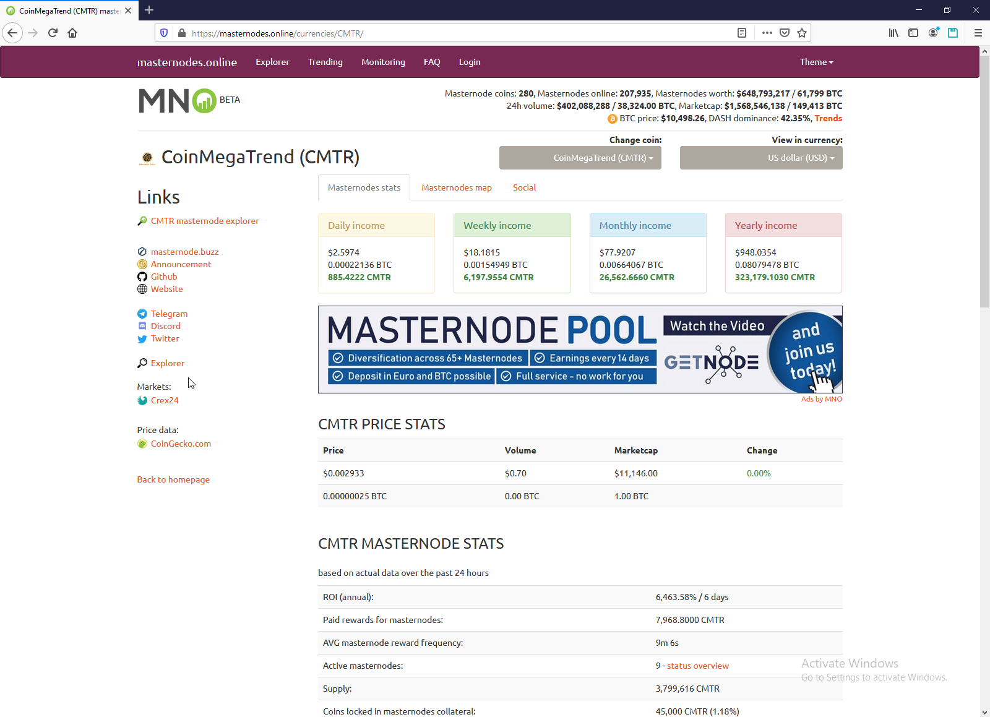Click the Bitcoin icon beside BTC price
This screenshot has height=717, width=990.
(x=613, y=119)
